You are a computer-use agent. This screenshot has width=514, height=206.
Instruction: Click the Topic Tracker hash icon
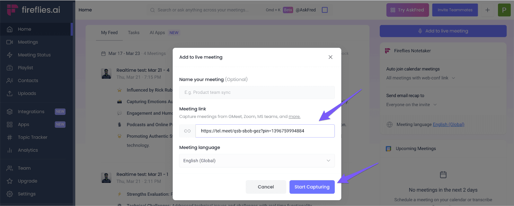10,137
